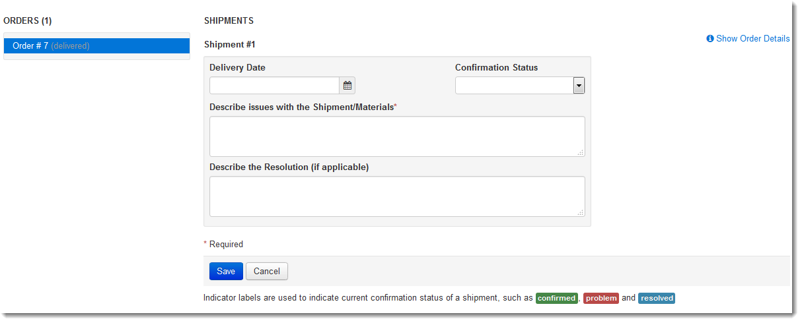
Task: Click the info icon beside Show Order Details
Action: pyautogui.click(x=710, y=39)
